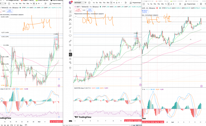Click purple lightning event marker in left chart
The image size is (206, 126).
pos(59,86)
